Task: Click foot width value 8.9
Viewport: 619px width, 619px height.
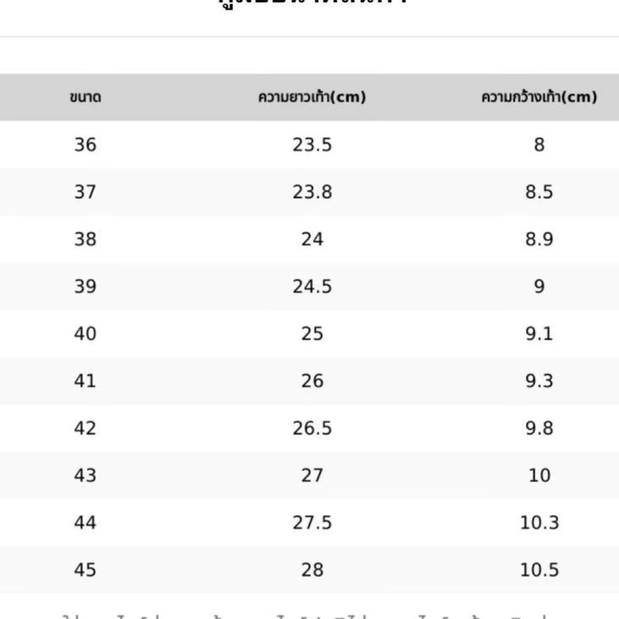Action: (x=539, y=239)
